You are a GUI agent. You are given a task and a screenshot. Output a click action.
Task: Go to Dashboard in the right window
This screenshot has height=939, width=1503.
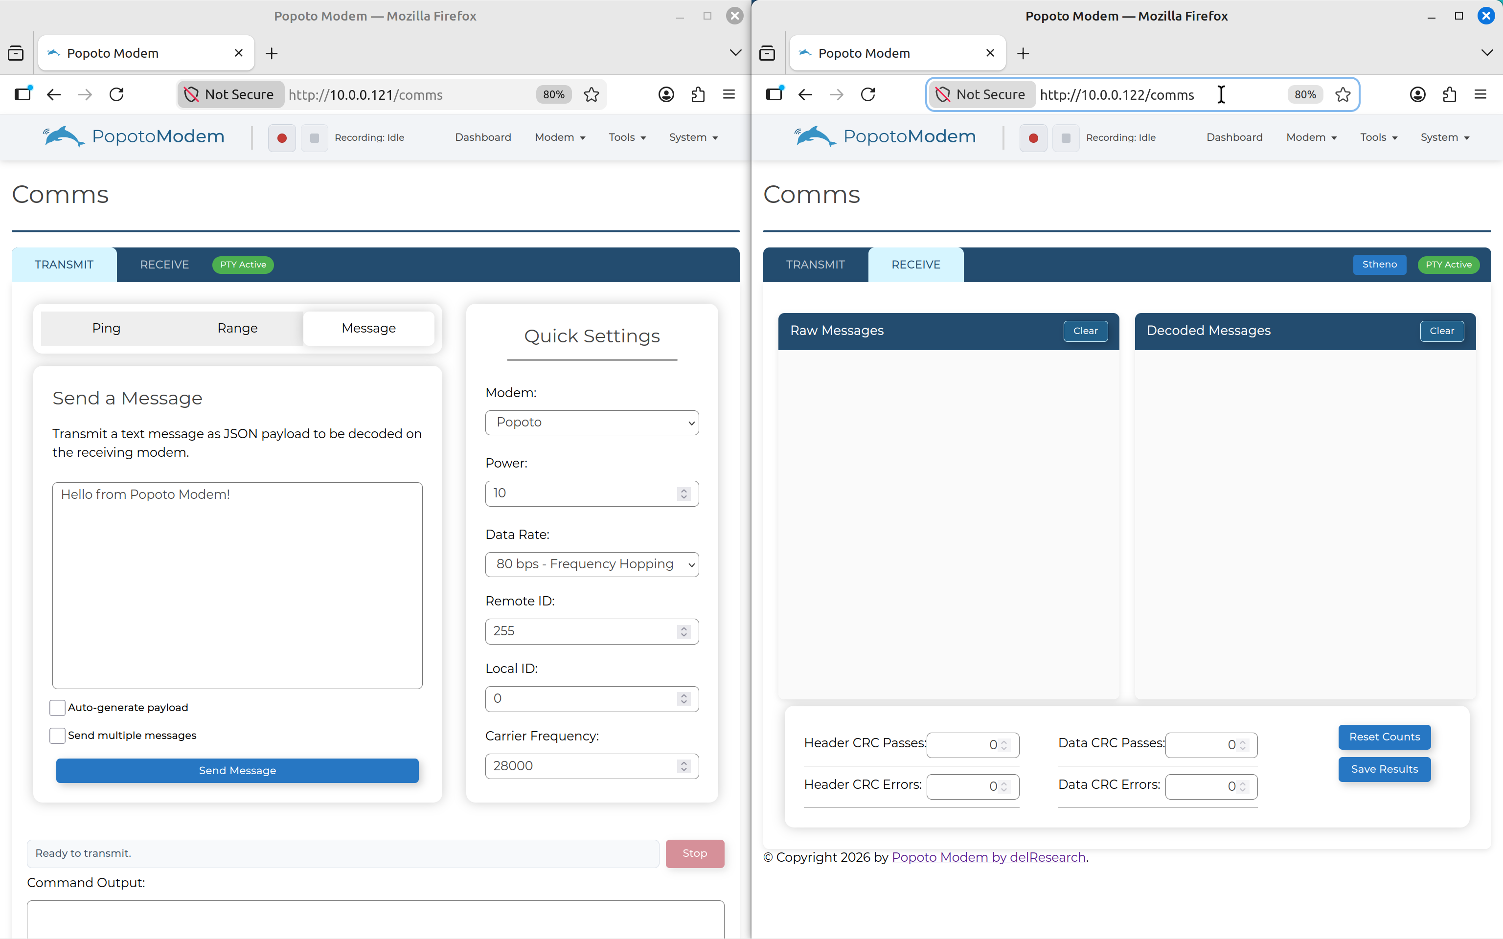[x=1235, y=137]
